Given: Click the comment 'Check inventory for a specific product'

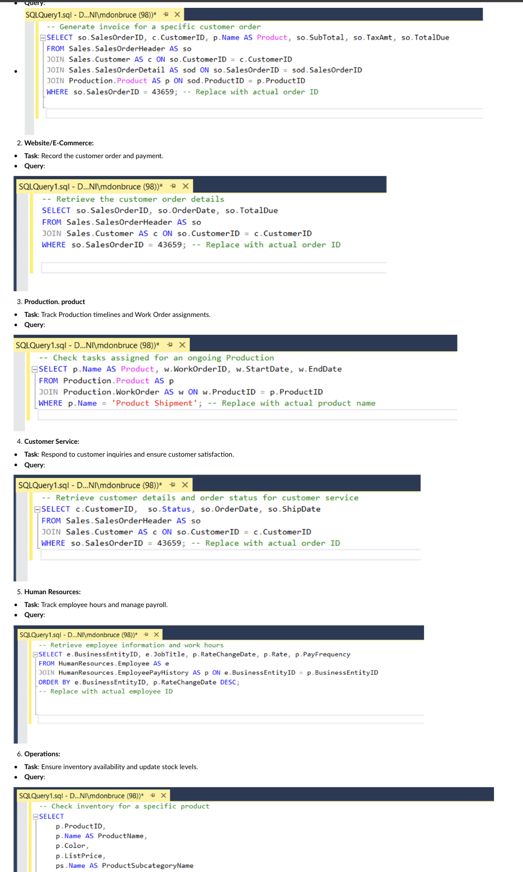Looking at the screenshot, I should tap(125, 806).
